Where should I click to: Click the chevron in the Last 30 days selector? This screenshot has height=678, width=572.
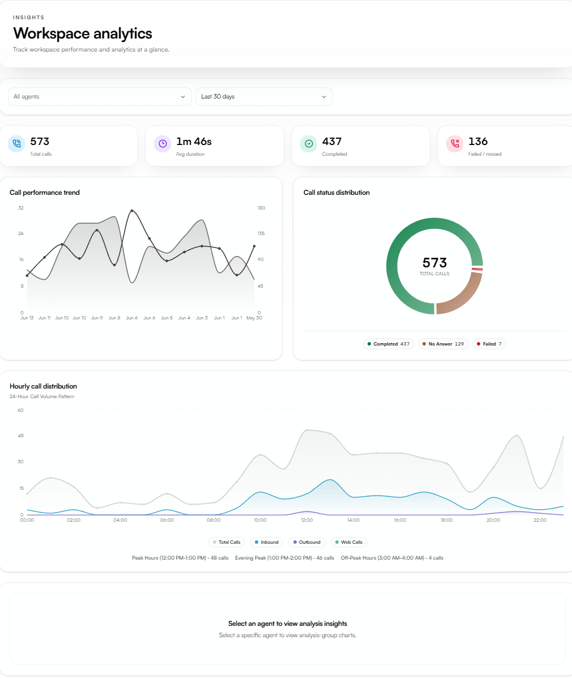tap(324, 97)
